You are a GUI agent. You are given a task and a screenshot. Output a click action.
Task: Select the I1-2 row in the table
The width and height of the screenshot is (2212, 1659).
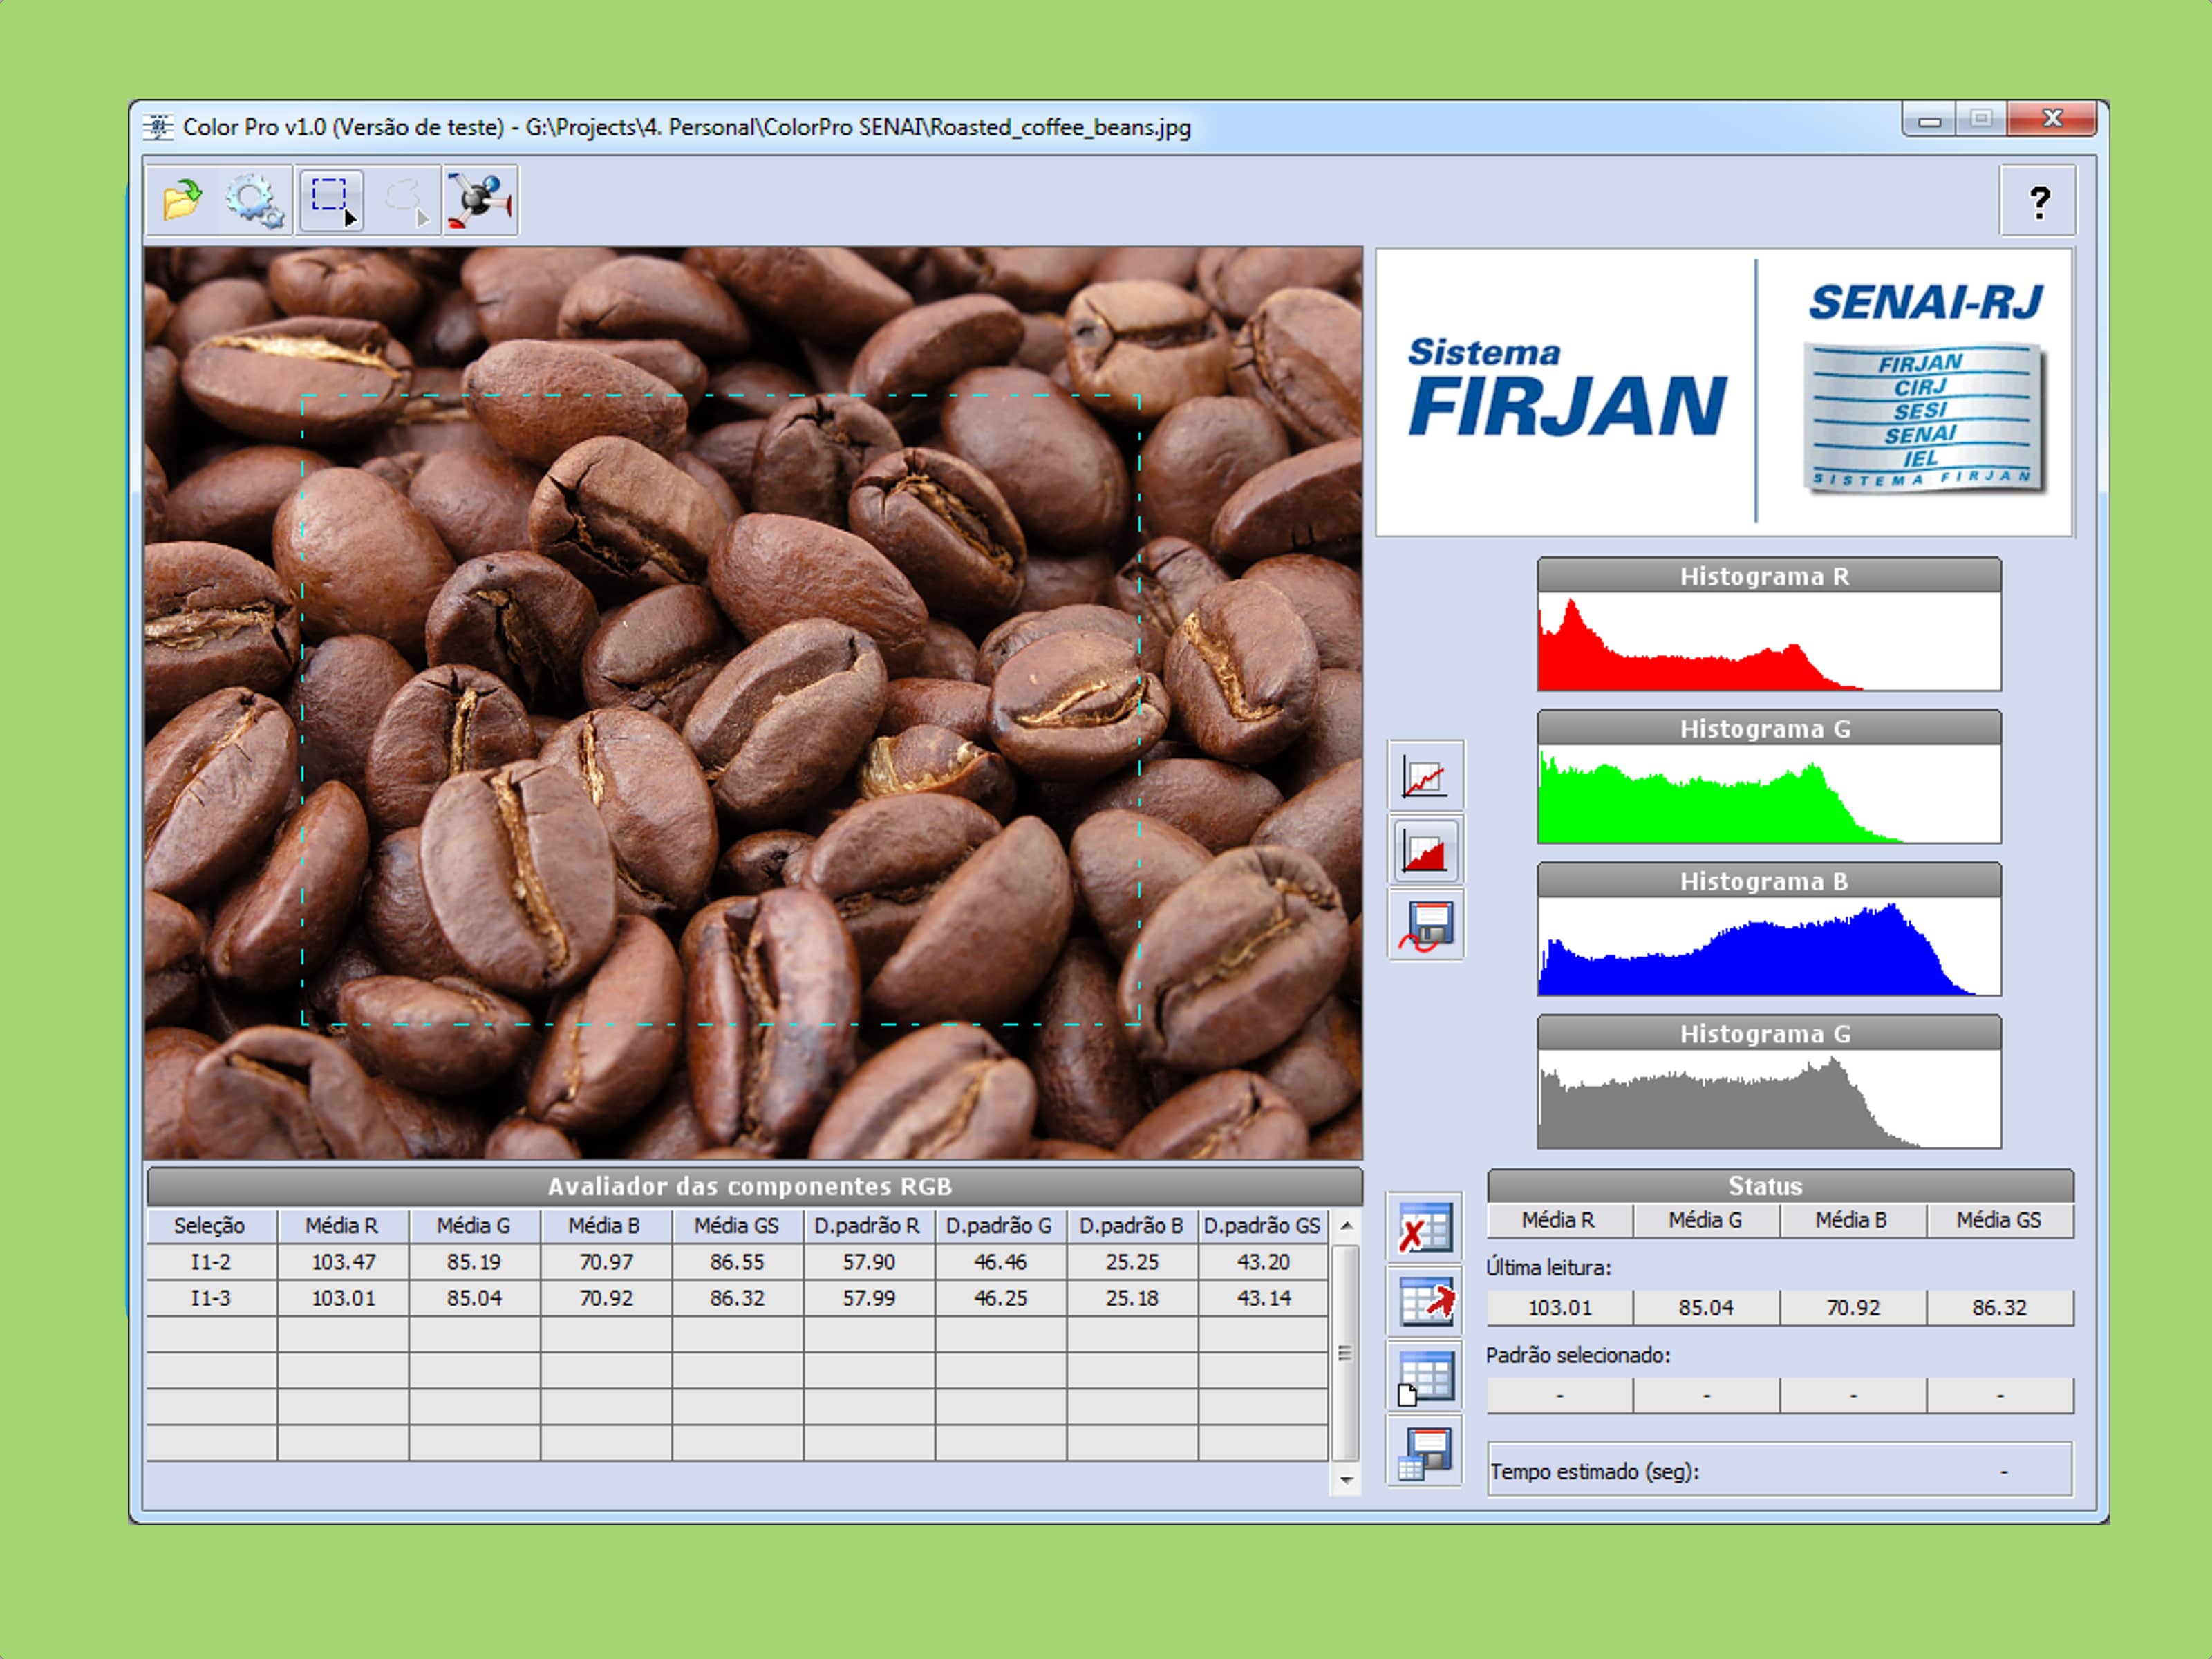tap(211, 1262)
